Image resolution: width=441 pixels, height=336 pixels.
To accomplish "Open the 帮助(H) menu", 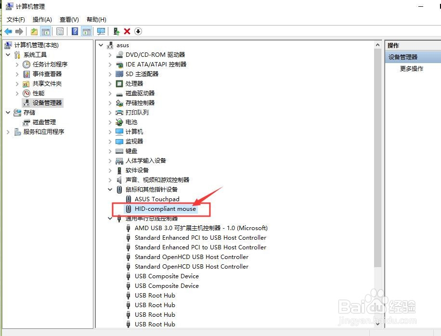I will pyautogui.click(x=96, y=19).
